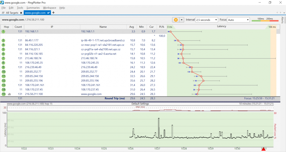Screen dimensions: 286x152
Task: Click name cz-mez-pop1-ra1-vla2181.net.upc.cz
Action: point(102,45)
